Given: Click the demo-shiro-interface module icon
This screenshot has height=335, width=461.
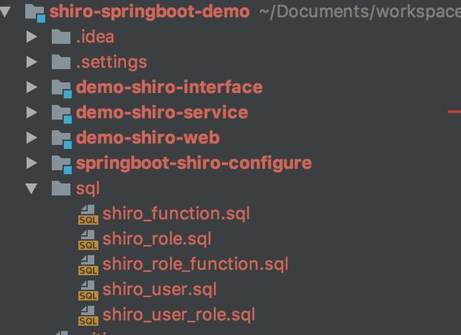Looking at the screenshot, I should click(62, 89).
